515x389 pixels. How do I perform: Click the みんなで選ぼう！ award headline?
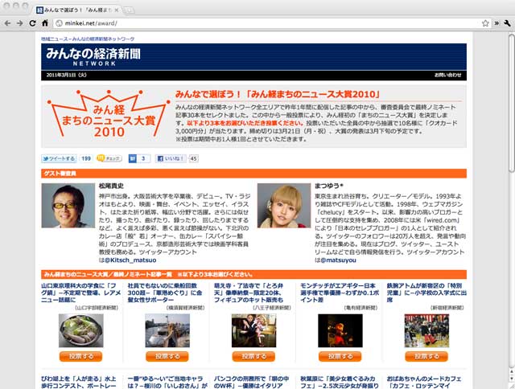[x=277, y=95]
